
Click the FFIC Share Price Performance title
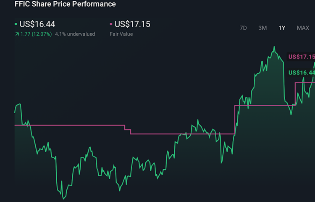[x=65, y=4]
